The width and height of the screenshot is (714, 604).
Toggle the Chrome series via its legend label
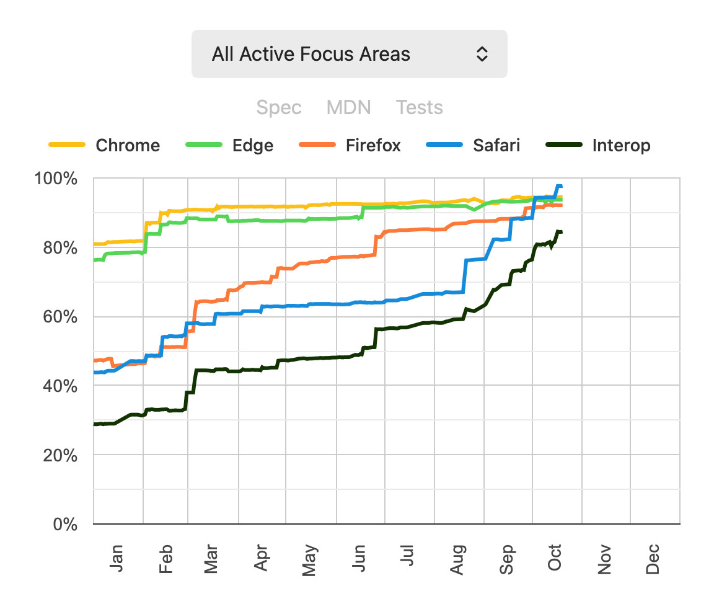(x=128, y=146)
